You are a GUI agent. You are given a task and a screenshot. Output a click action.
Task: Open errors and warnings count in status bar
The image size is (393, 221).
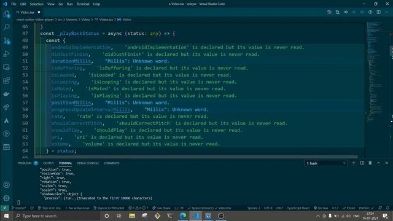coord(138,208)
